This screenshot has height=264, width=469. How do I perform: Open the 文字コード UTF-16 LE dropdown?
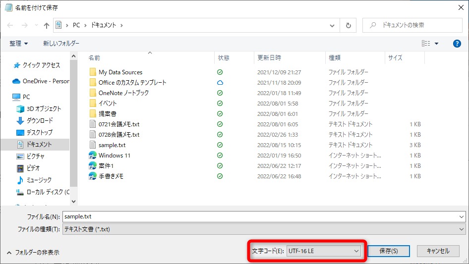(x=324, y=251)
